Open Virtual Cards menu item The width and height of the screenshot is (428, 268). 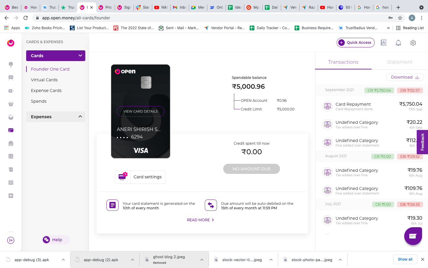coord(44,80)
